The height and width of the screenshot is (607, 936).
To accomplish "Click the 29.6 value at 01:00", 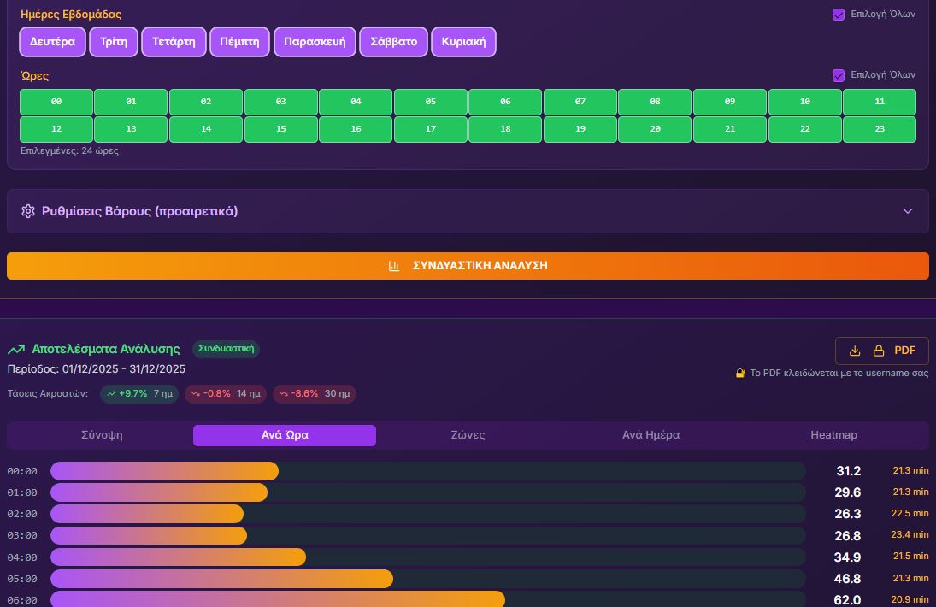I will [848, 492].
